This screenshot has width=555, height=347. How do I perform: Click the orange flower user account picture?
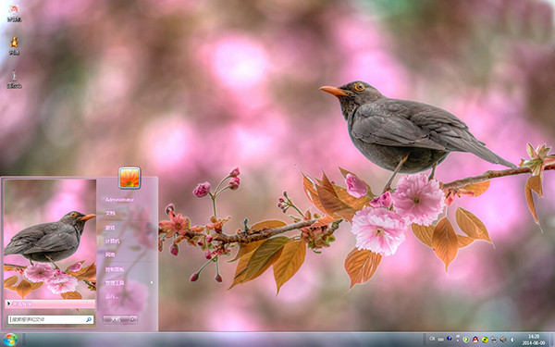pos(129,178)
